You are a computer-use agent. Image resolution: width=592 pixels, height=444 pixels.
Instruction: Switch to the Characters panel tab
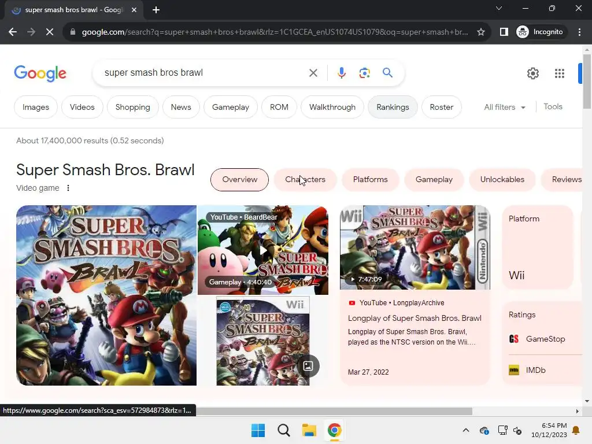(x=305, y=180)
